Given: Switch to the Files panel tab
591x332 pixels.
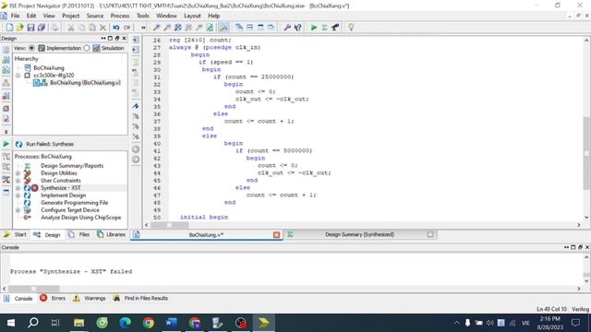Looking at the screenshot, I should (79, 234).
